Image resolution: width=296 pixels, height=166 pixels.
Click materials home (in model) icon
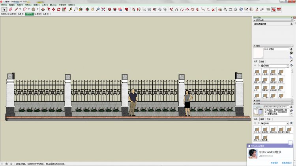(x=262, y=66)
